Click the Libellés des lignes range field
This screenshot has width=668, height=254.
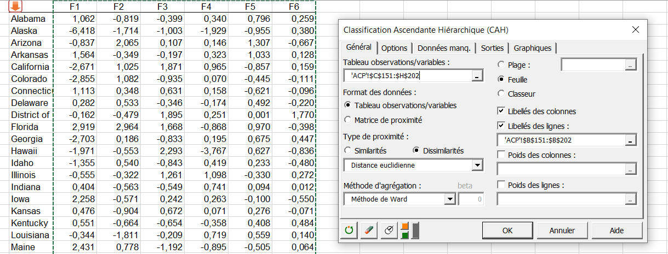pos(559,140)
